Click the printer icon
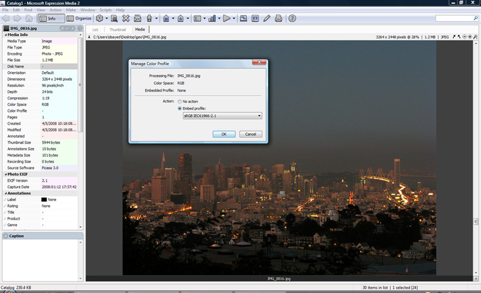 [278, 19]
